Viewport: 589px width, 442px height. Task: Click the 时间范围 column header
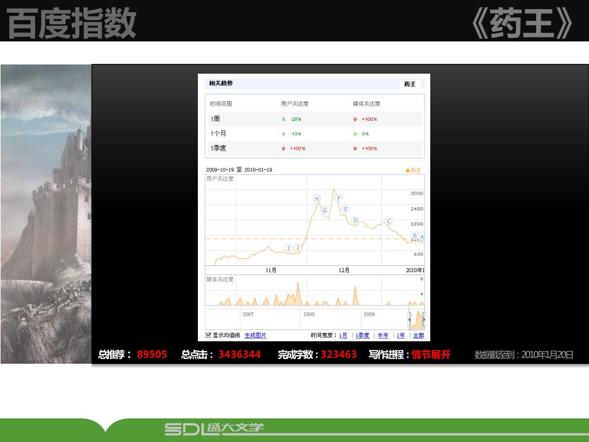[221, 104]
